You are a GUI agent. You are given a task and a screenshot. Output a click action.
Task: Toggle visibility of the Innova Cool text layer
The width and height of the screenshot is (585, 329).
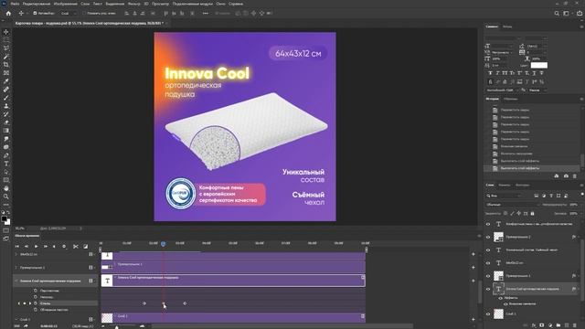tap(488, 289)
